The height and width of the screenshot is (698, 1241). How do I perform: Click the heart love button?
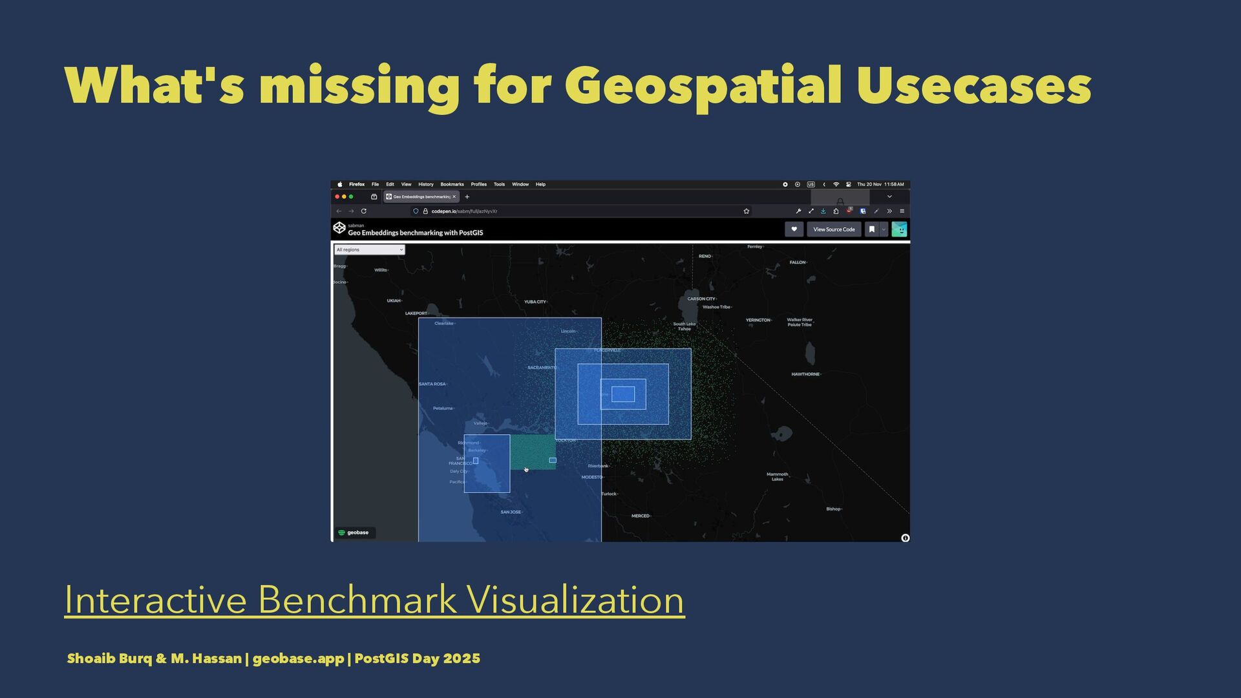(794, 229)
